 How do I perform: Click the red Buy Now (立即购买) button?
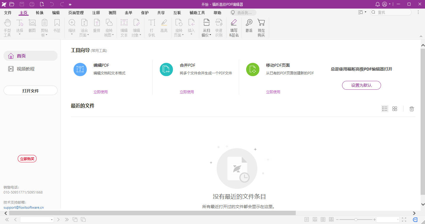click(x=27, y=159)
